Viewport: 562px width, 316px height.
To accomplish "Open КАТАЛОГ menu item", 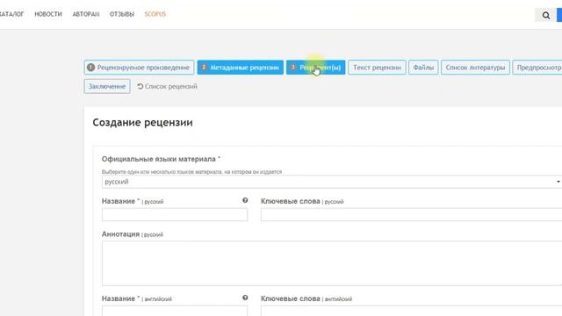I will (11, 14).
